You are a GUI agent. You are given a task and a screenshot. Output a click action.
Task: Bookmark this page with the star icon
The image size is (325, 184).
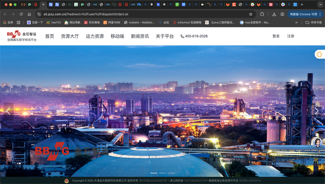pos(251,14)
